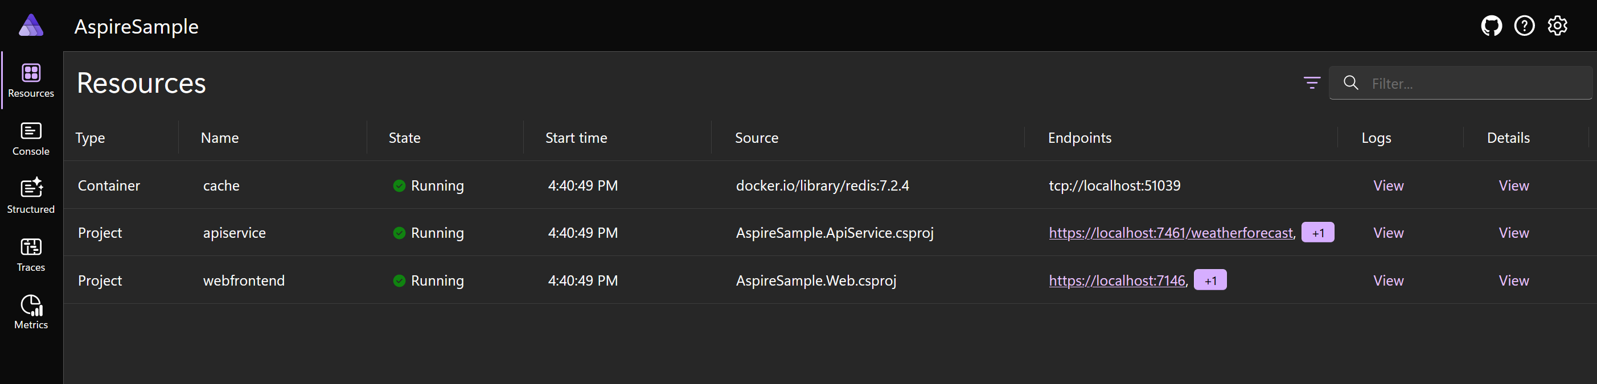Sort by the Name column header
This screenshot has width=1597, height=384.
click(219, 138)
